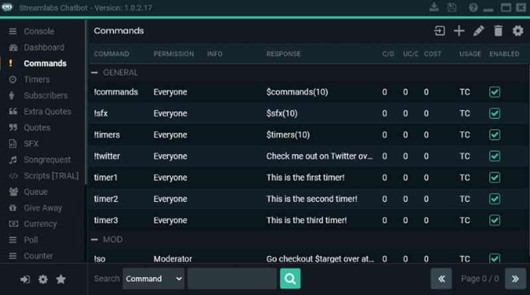The width and height of the screenshot is (530, 295).
Task: Disable the !twitter command checkbox
Action: coord(495,156)
